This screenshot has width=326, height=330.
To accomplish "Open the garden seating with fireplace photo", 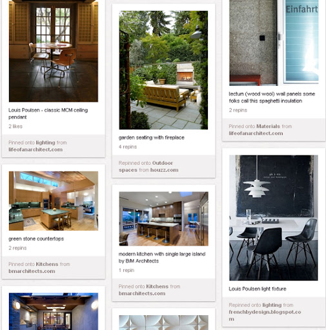I will click(163, 70).
